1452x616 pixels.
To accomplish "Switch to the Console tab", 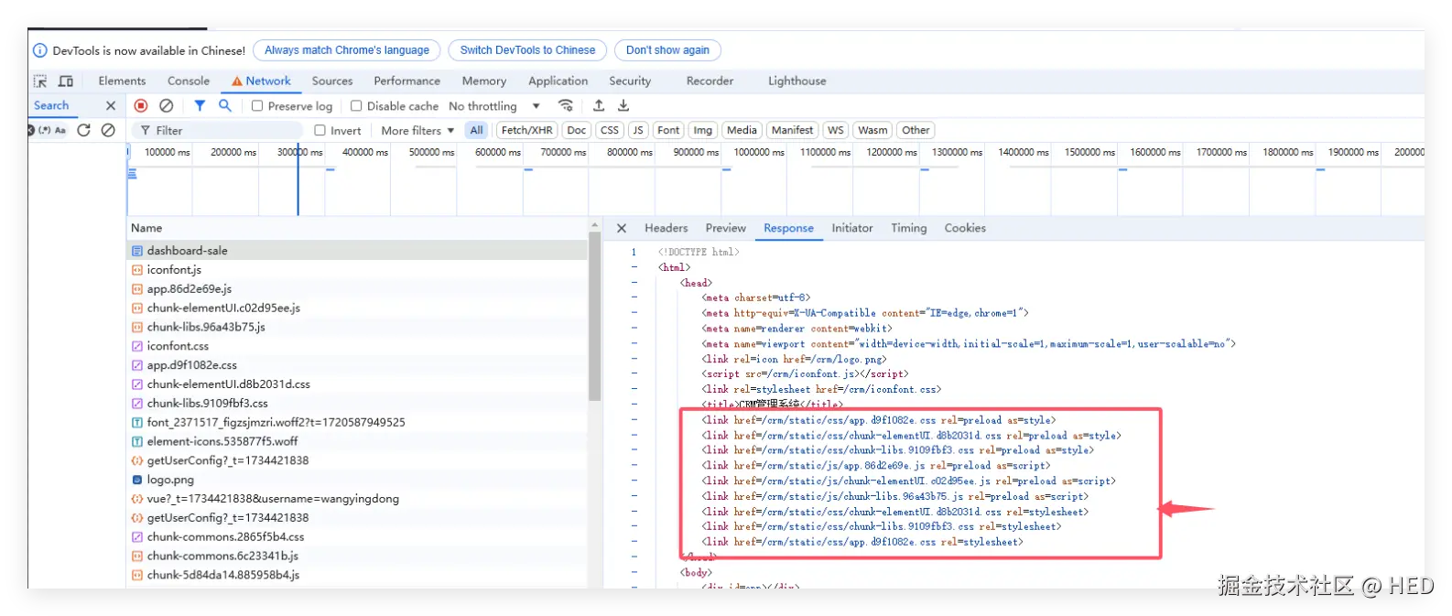I will pos(189,81).
